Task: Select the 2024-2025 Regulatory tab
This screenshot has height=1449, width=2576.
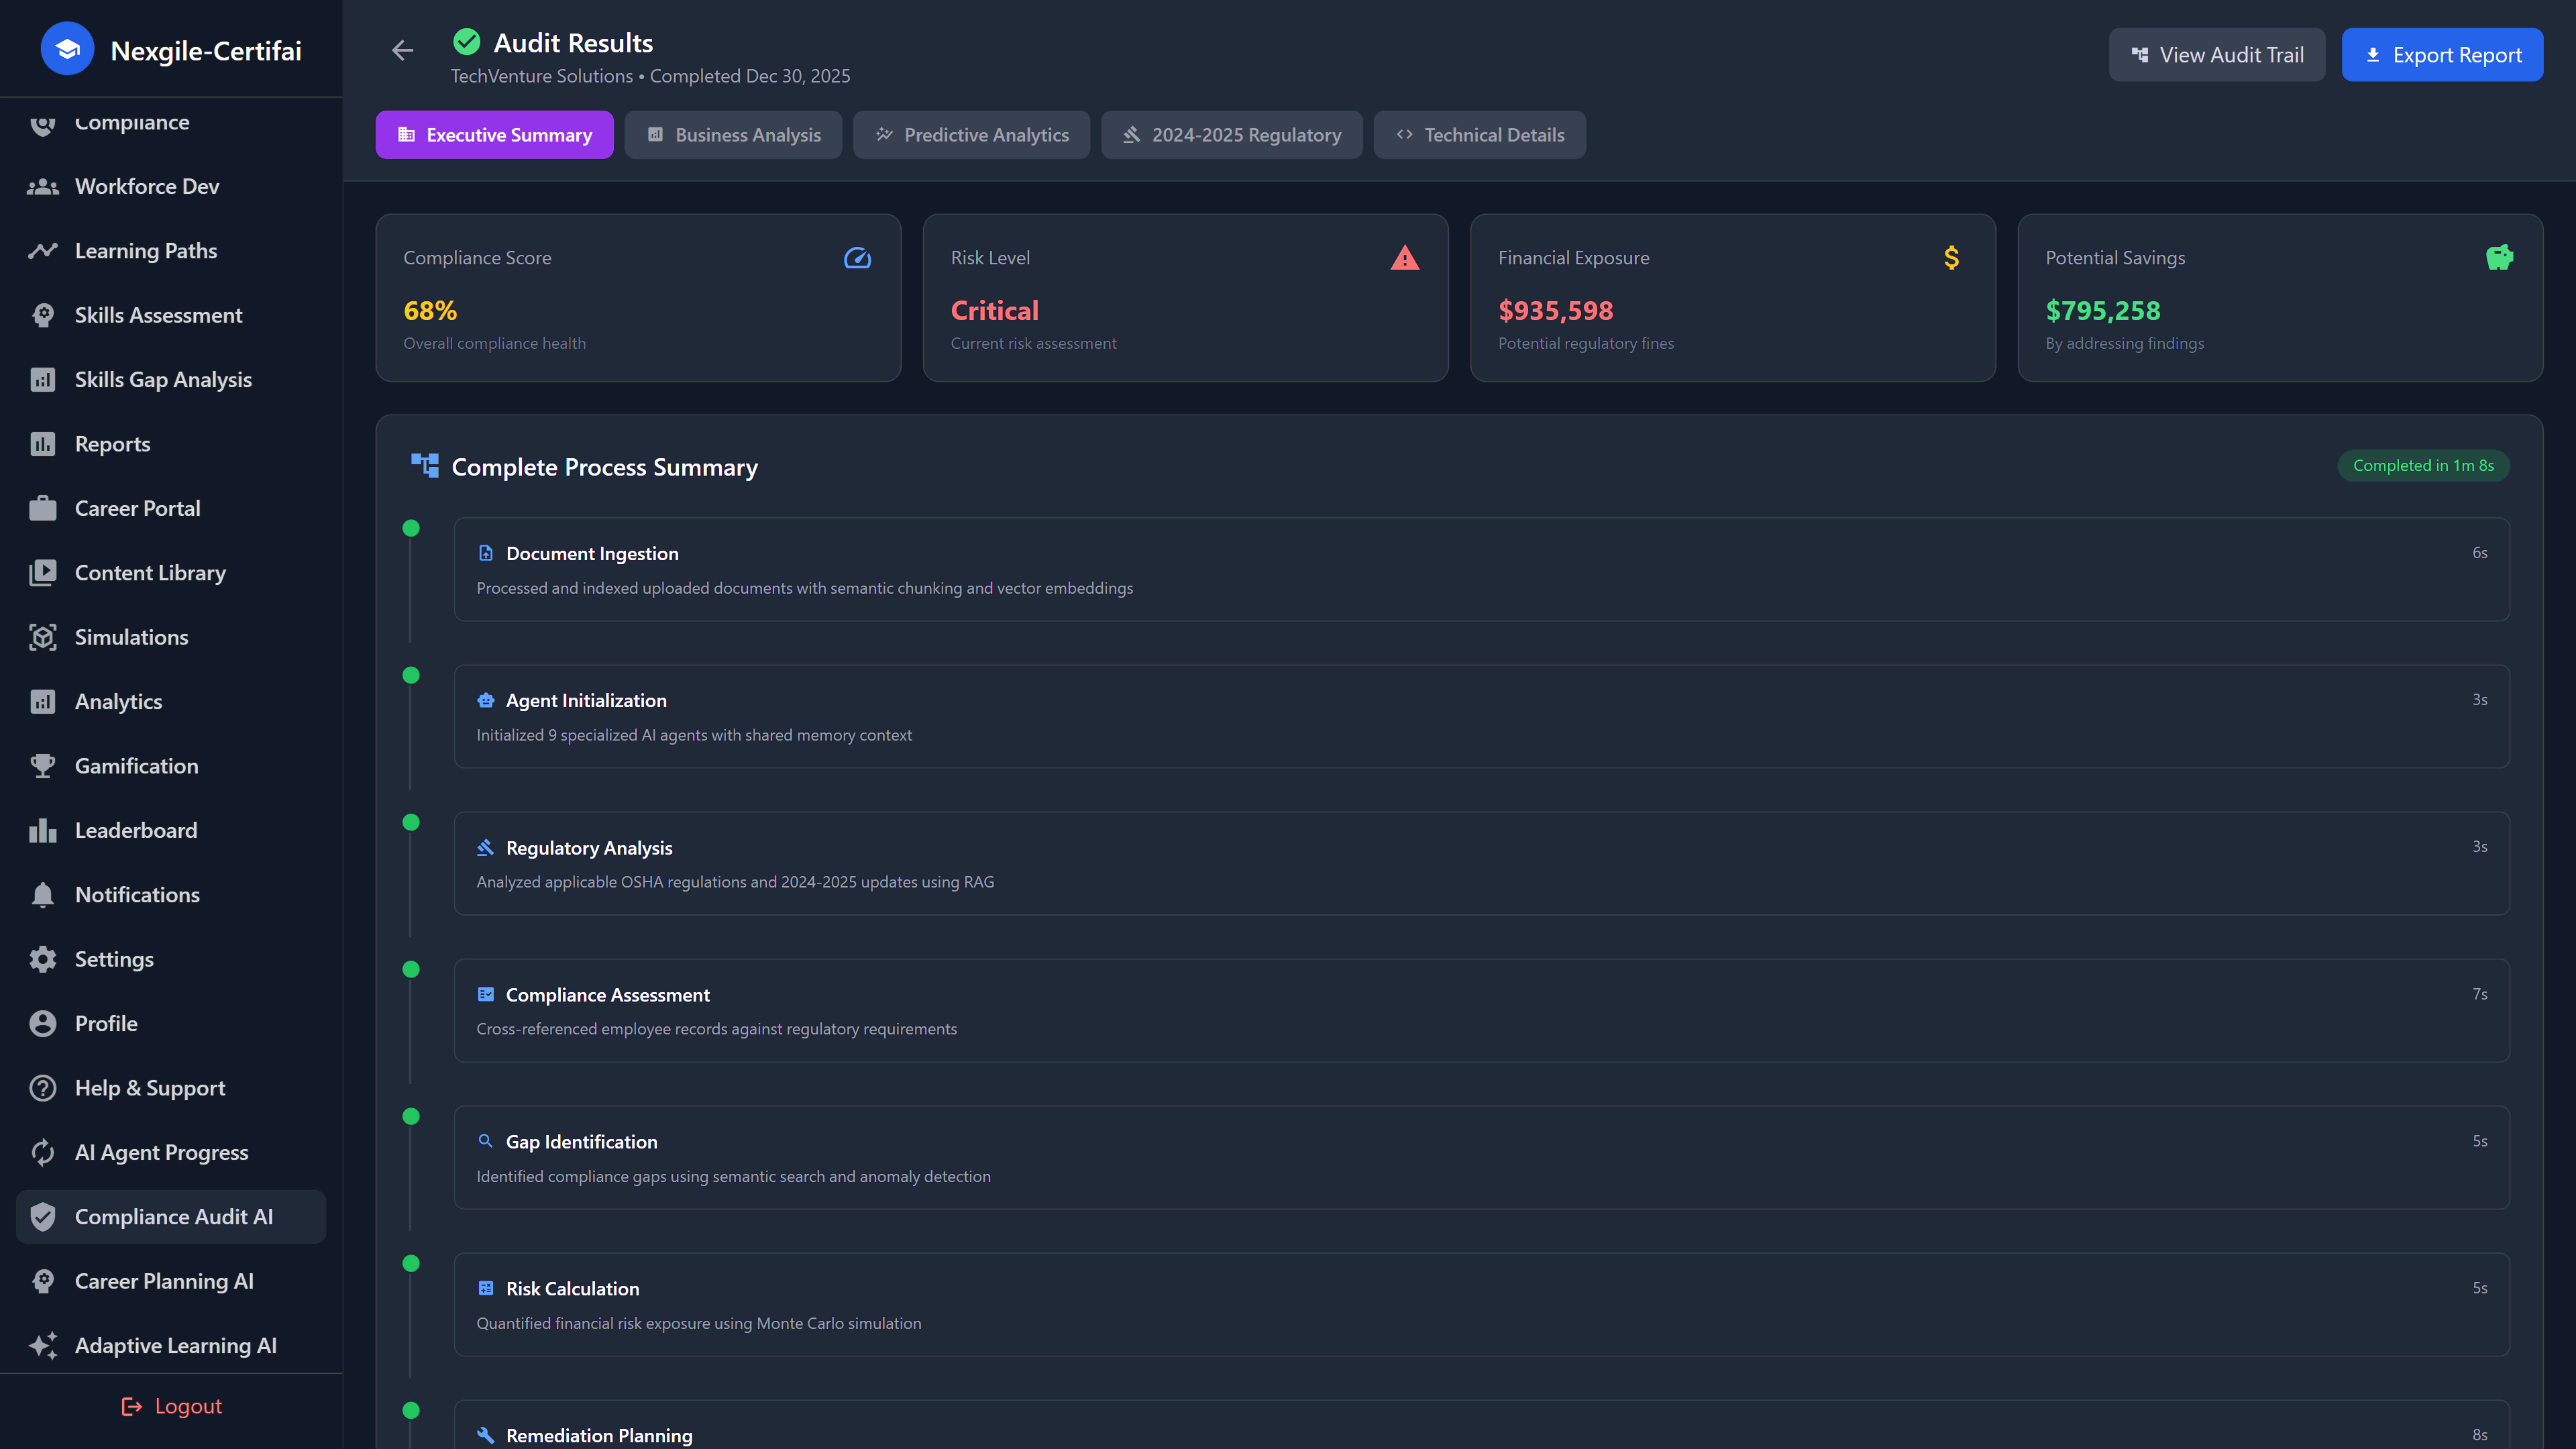Action: (x=1231, y=135)
